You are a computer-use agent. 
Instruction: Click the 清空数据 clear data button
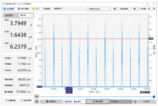(x=98, y=102)
